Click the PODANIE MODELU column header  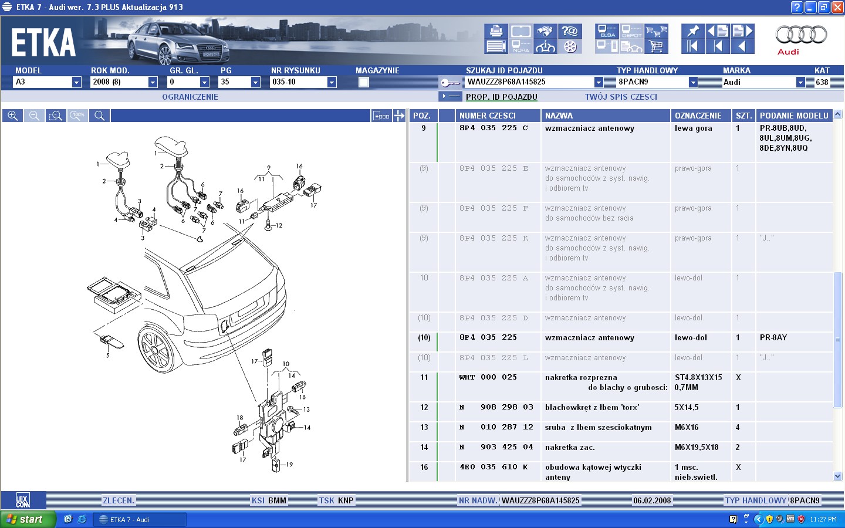[x=794, y=116]
